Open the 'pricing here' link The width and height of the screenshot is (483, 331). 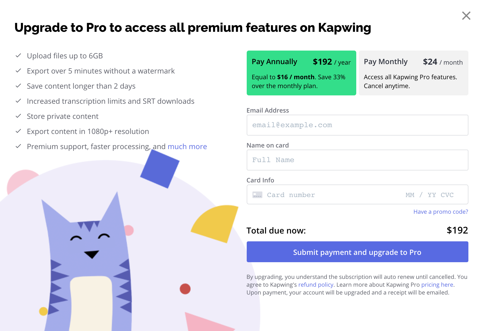(437, 285)
